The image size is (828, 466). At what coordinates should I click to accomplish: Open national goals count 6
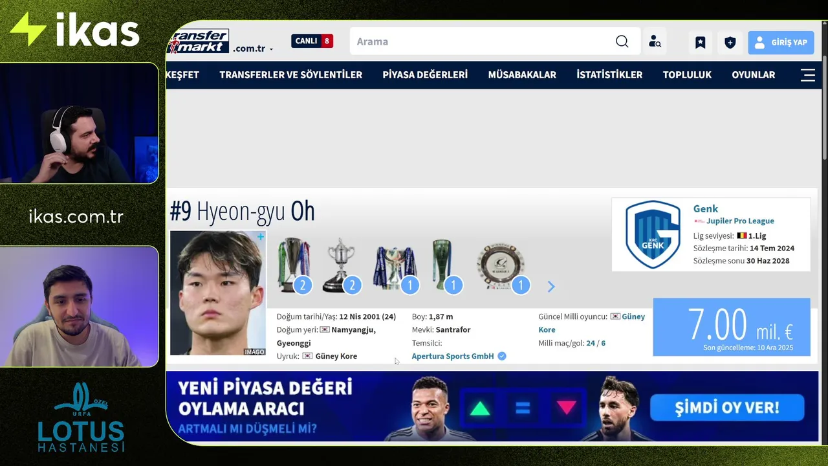[x=604, y=343]
